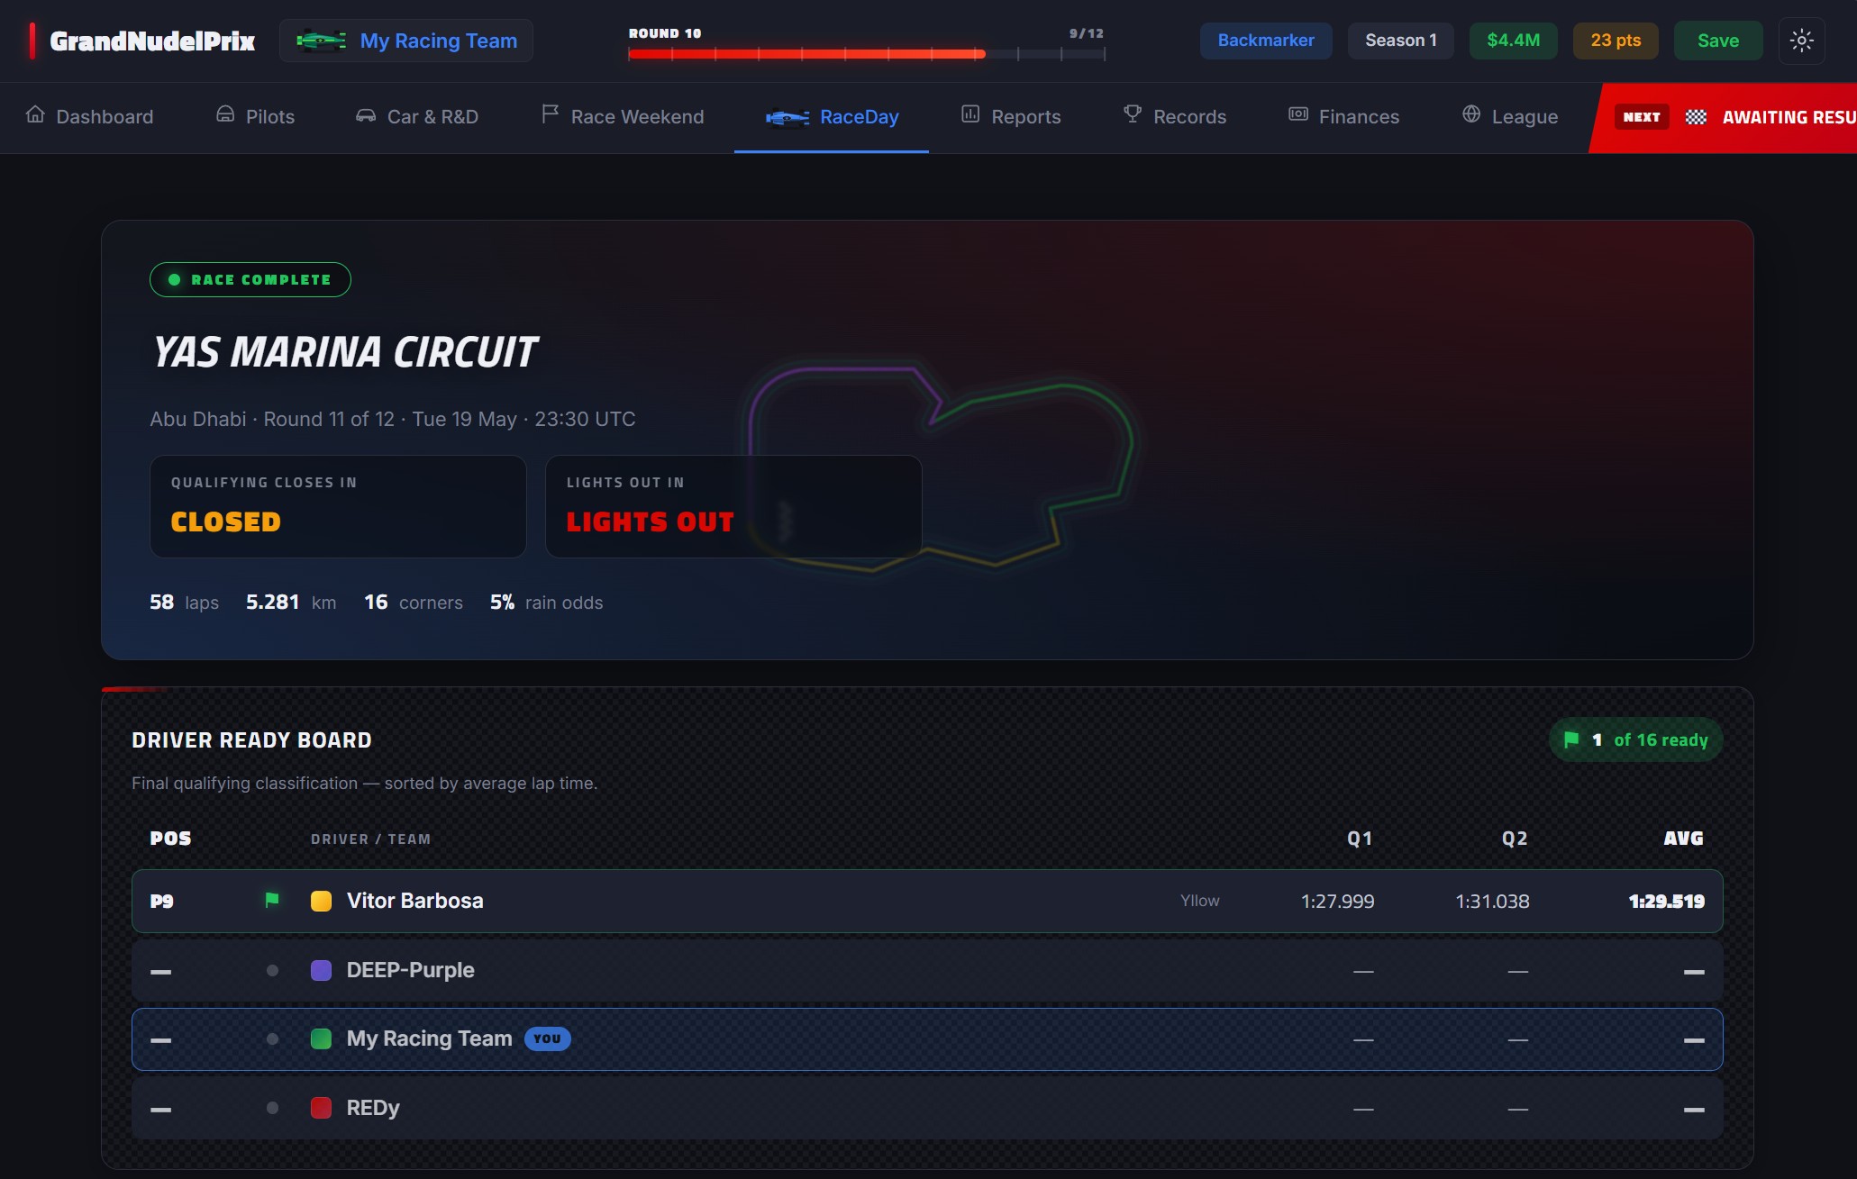Click the Save button
The width and height of the screenshot is (1857, 1179).
[1718, 41]
